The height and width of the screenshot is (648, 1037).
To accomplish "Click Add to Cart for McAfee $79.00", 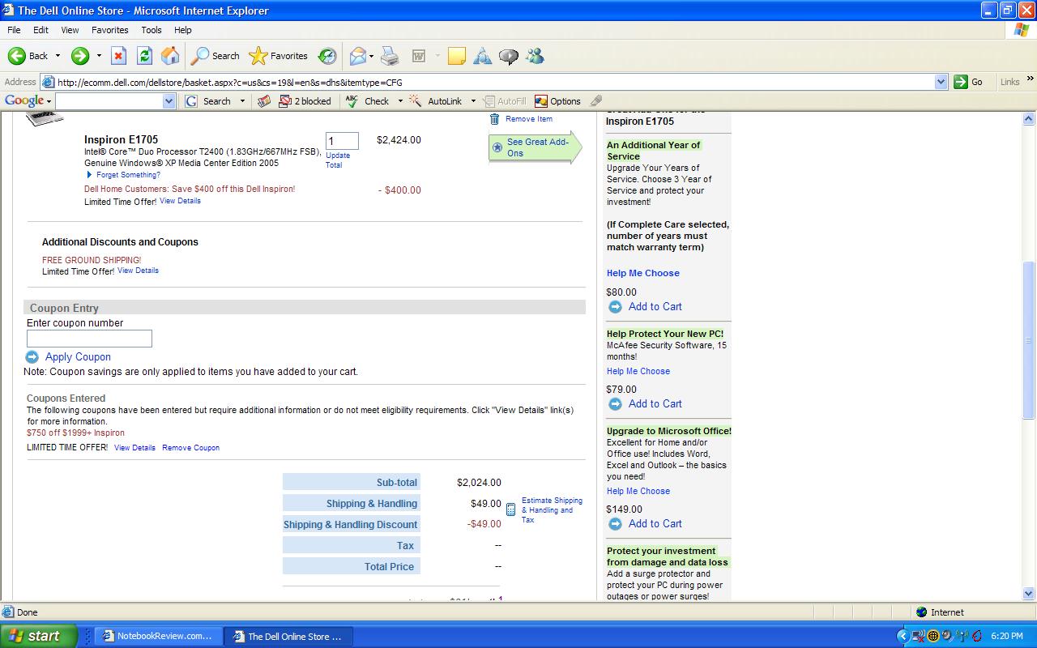I will (655, 403).
